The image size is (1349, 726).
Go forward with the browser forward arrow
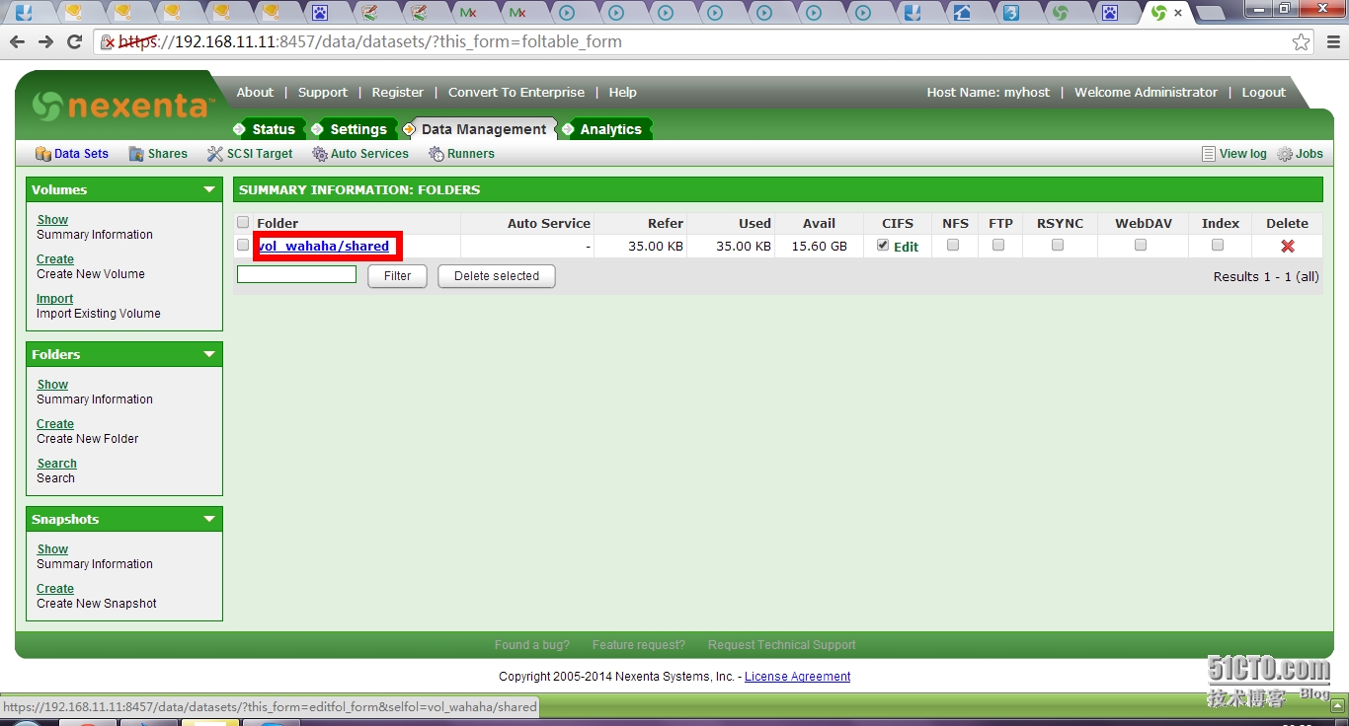45,41
